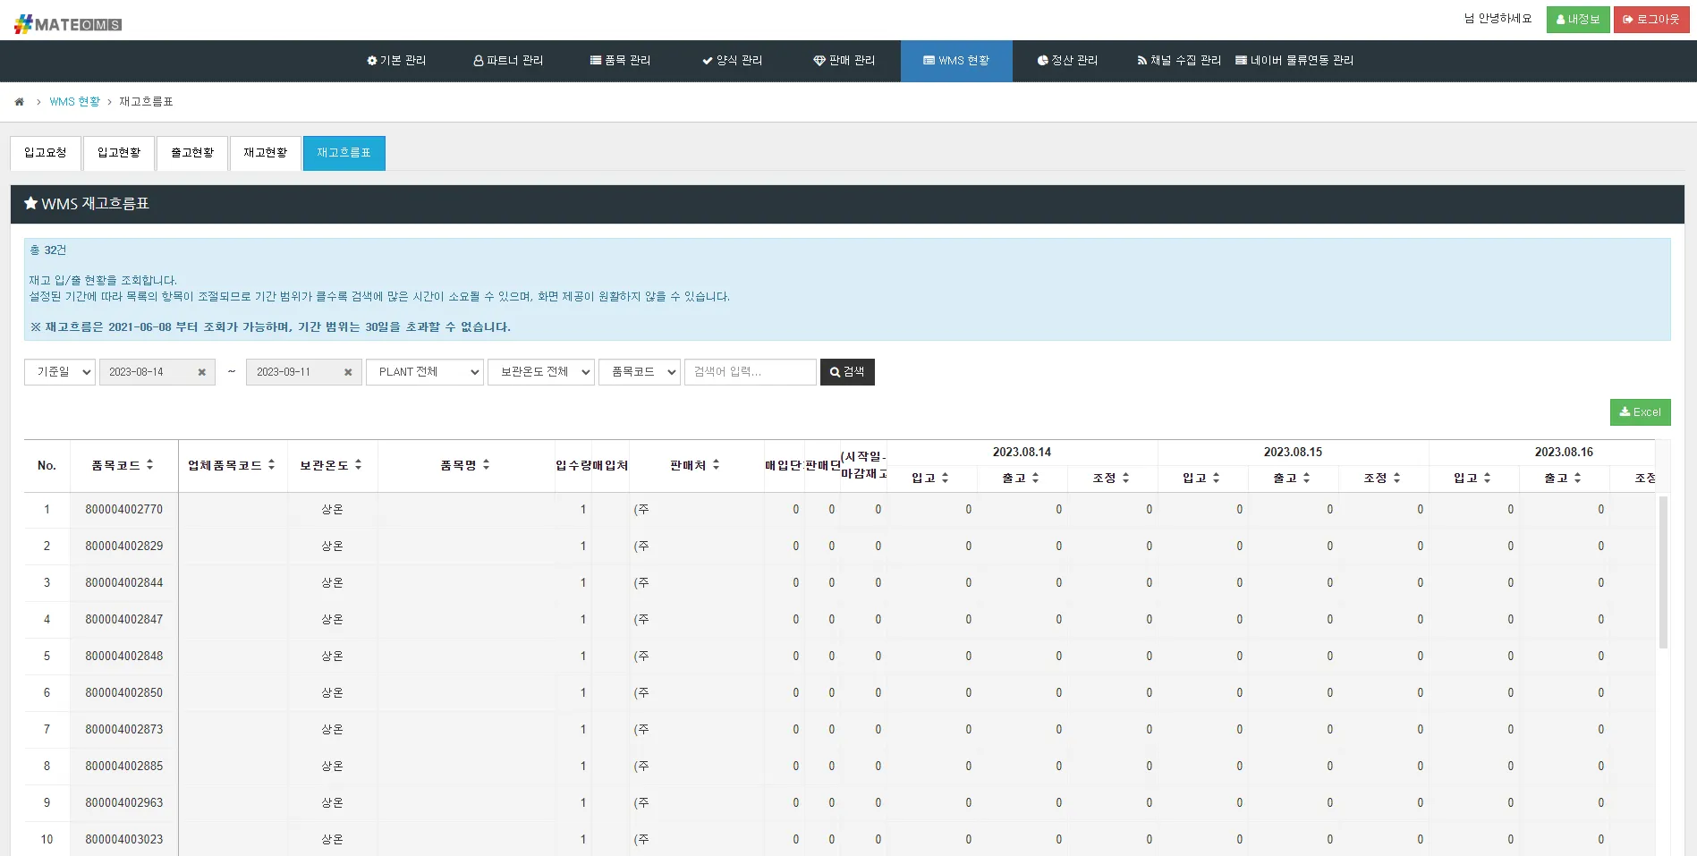Select item code 800004002873
Screen dimensions: 1697x856
pyautogui.click(x=124, y=730)
